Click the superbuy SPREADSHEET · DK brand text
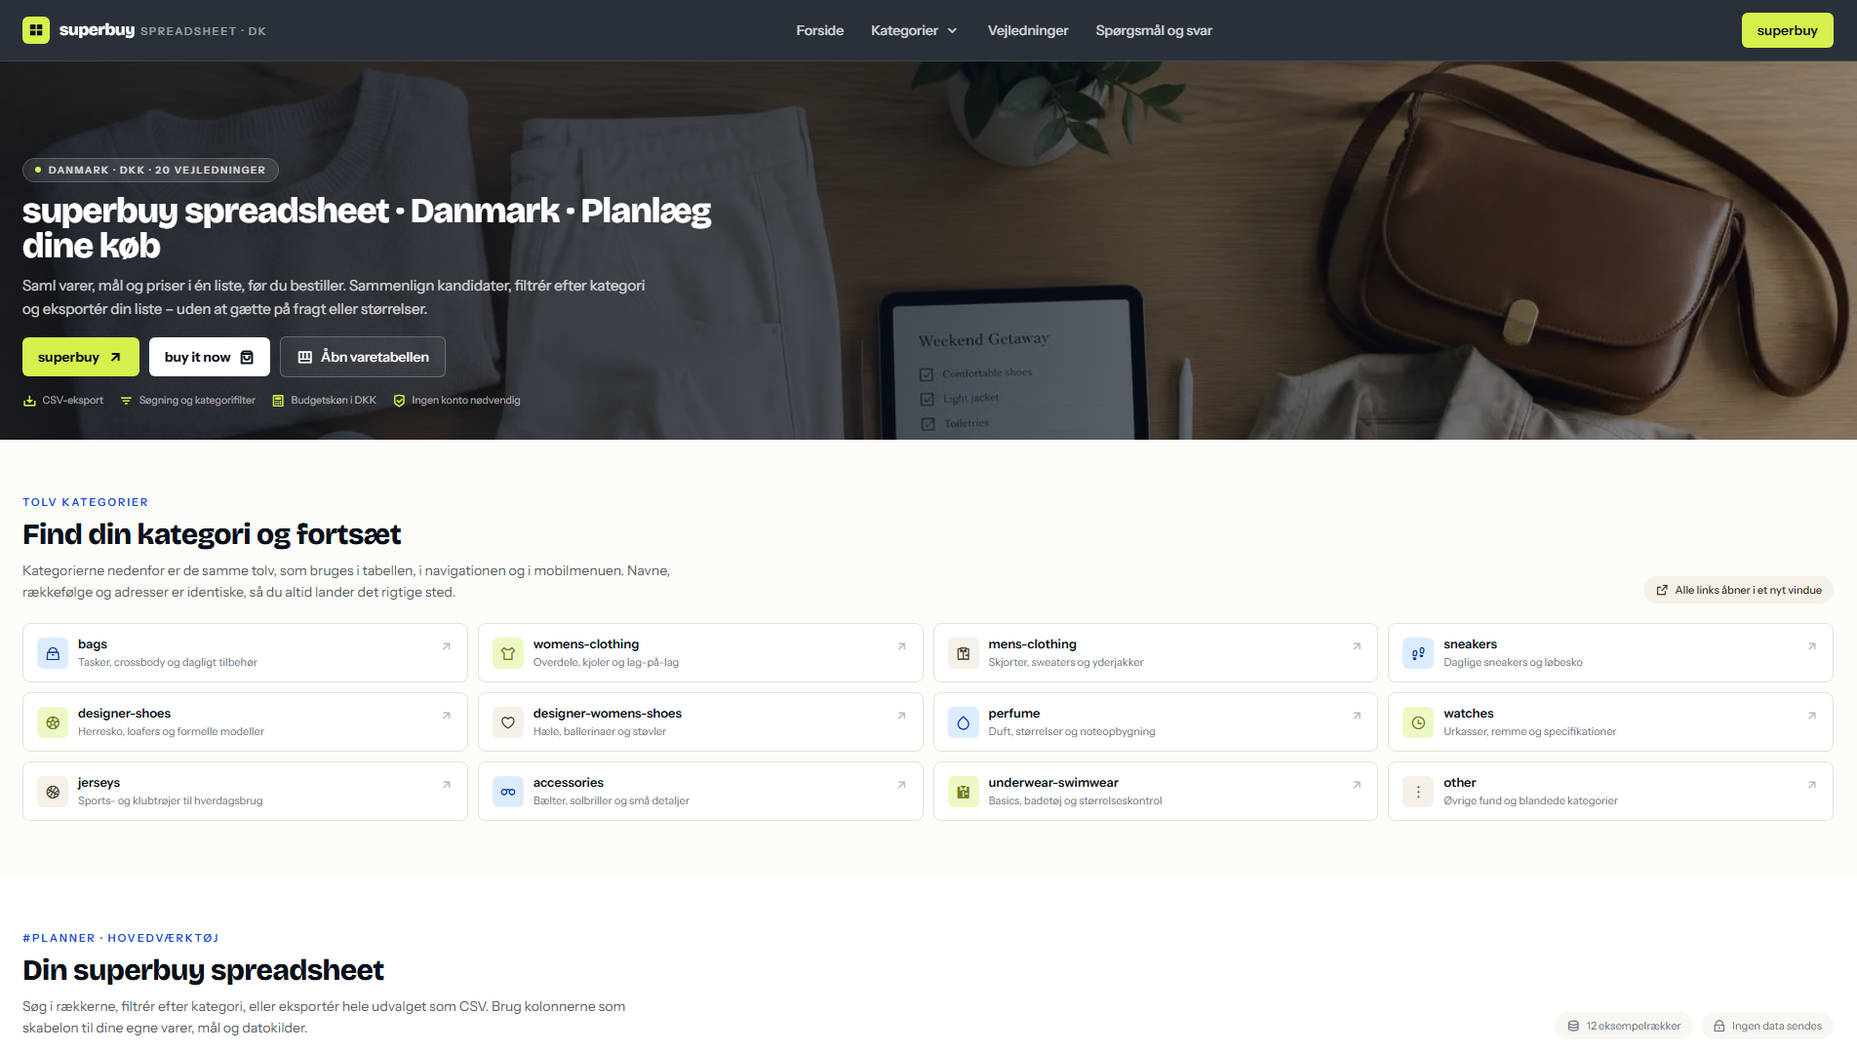The height and width of the screenshot is (1051, 1857). pos(163,30)
